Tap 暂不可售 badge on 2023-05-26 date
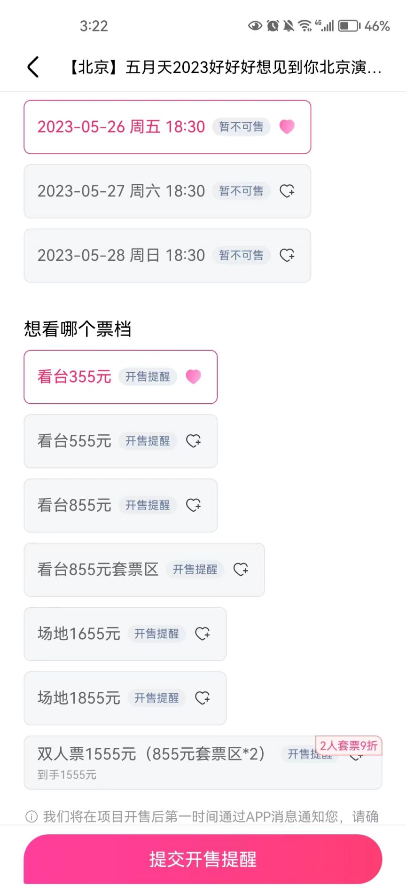Screen dimensions: 406x893 tap(241, 127)
